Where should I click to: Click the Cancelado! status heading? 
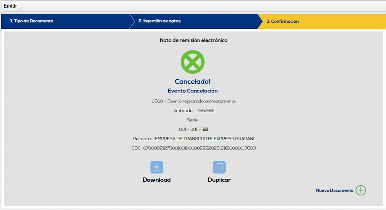pos(193,82)
